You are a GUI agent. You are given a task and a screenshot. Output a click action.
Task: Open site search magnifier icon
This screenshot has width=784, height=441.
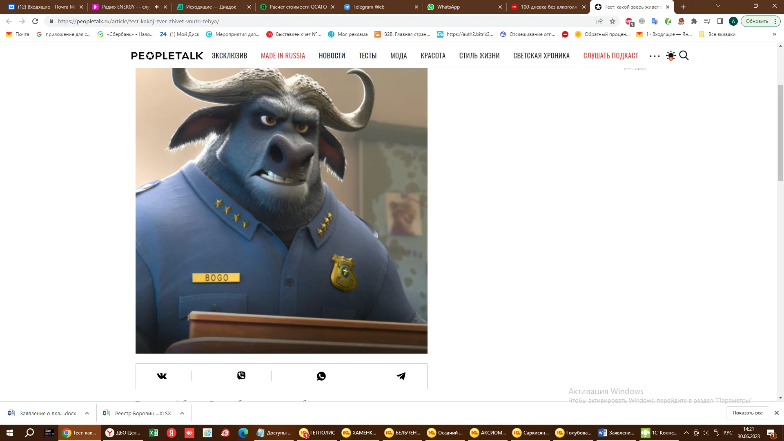pyautogui.click(x=684, y=56)
